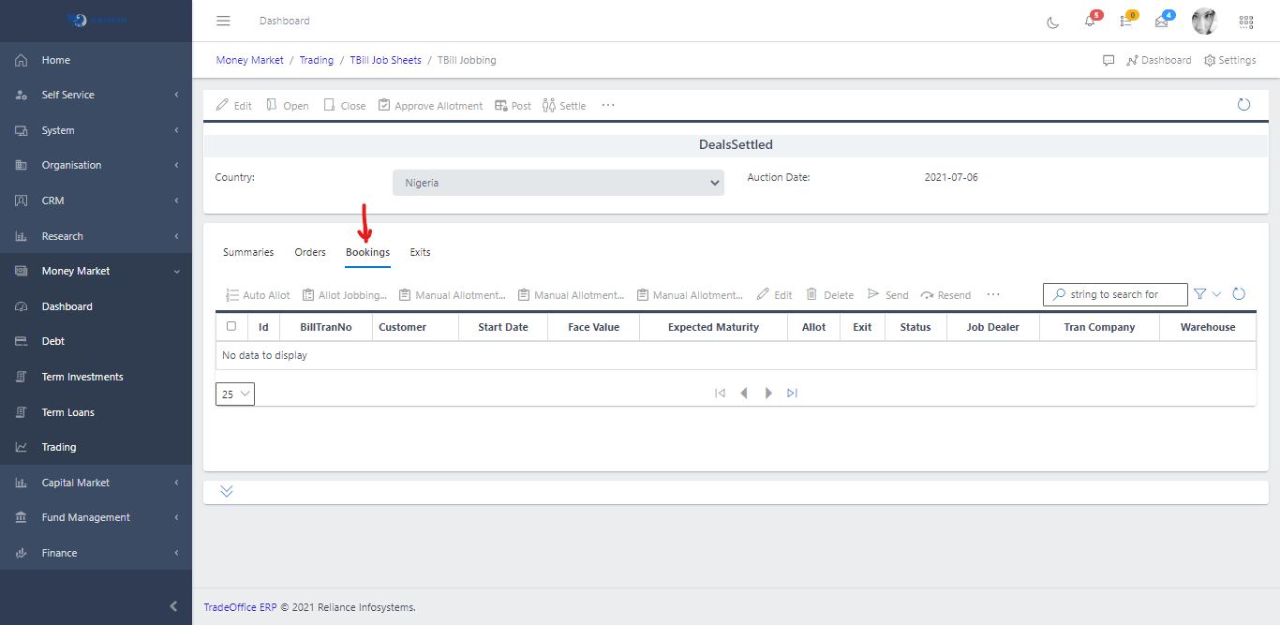Screen dimensions: 1280x625
Task: Switch to the Summaries tab
Action: (248, 252)
